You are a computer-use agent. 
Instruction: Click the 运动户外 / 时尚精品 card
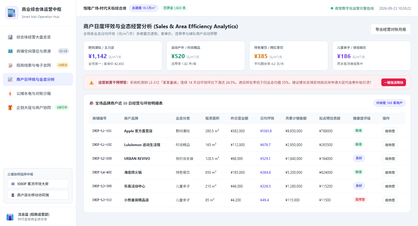206,56
